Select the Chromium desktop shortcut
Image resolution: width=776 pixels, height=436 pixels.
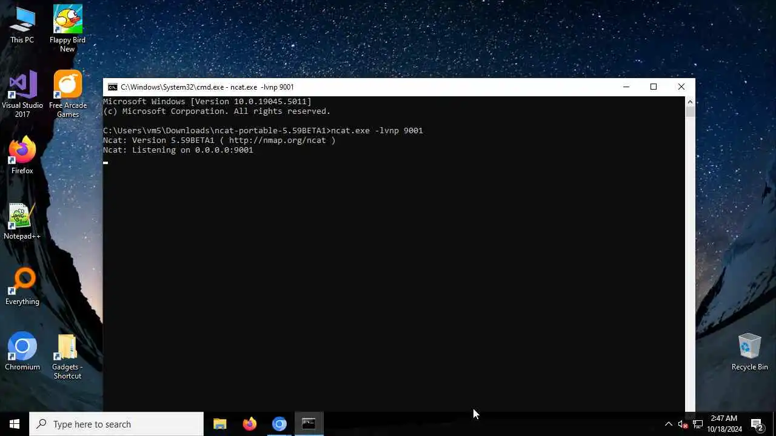(22, 352)
